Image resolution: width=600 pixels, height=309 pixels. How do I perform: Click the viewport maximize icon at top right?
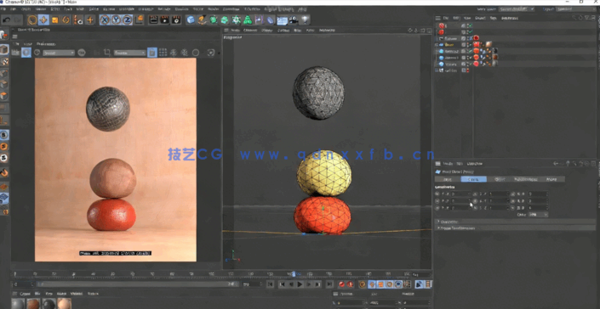429,31
